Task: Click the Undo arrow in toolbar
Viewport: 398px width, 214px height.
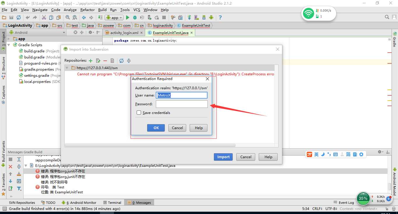Action: [x=28, y=17]
